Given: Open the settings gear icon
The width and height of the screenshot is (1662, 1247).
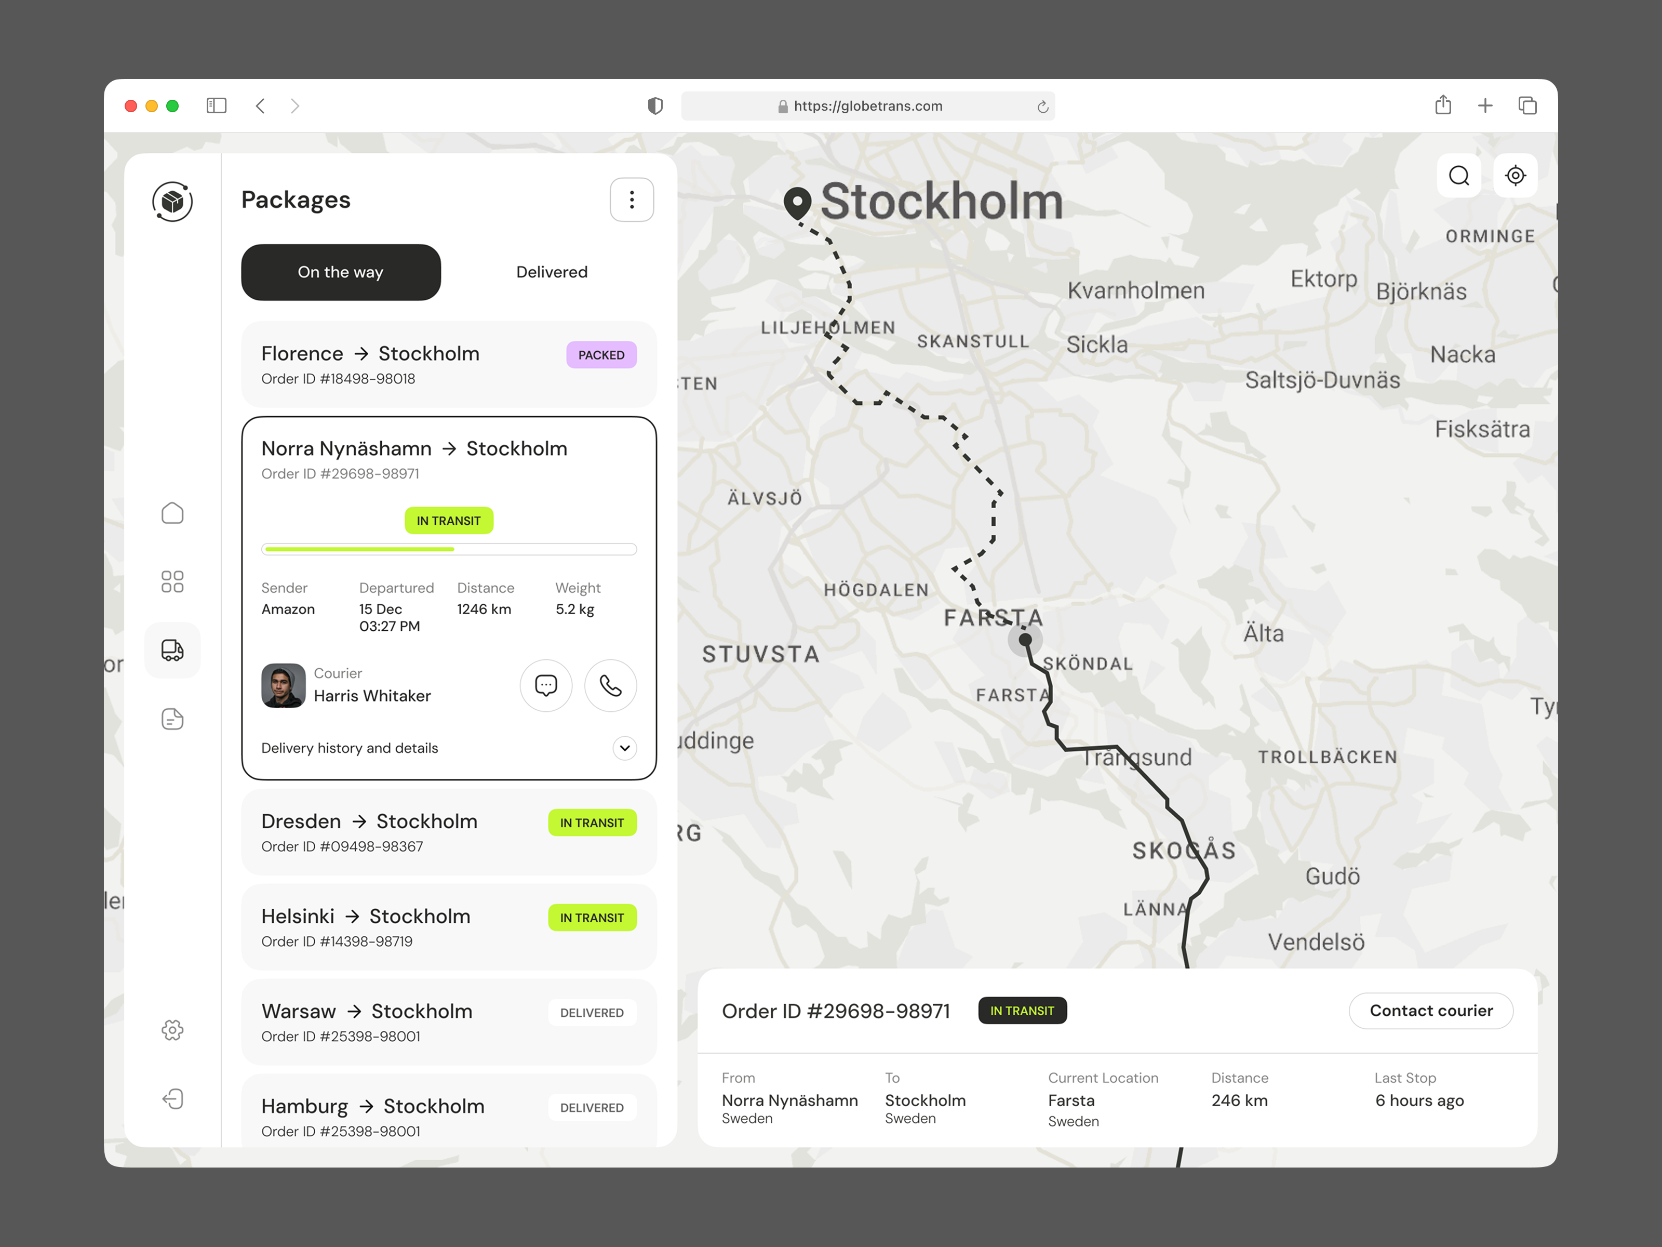Looking at the screenshot, I should coord(172,1030).
